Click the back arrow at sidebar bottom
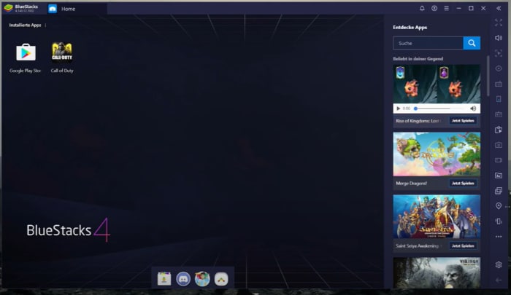511x295 pixels. 499,280
